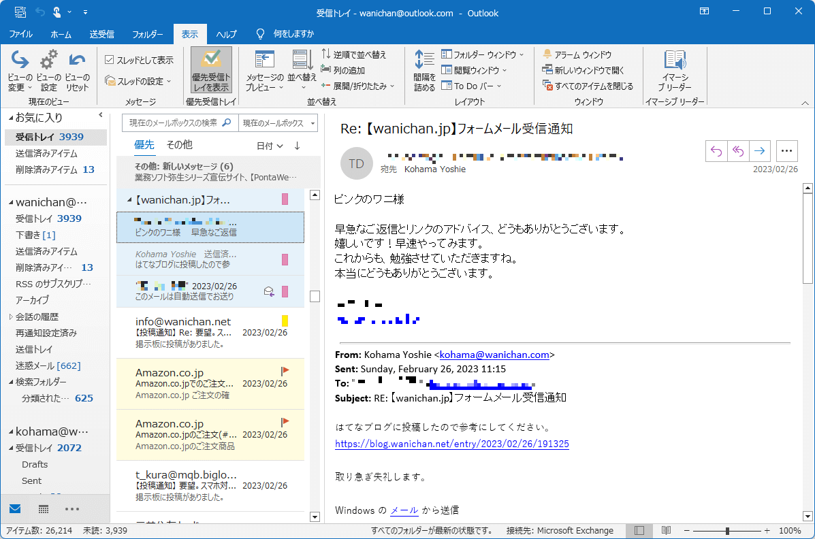Launch イマーシブ リーダー immersive reader
This screenshot has width=815, height=539.
[675, 71]
